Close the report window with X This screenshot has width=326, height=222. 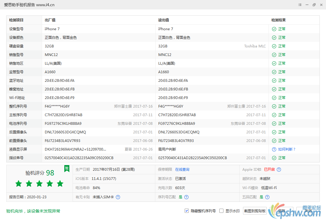321,5
